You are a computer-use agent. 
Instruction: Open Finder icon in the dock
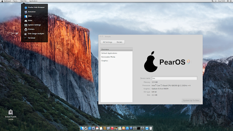pyautogui.click(x=82, y=128)
